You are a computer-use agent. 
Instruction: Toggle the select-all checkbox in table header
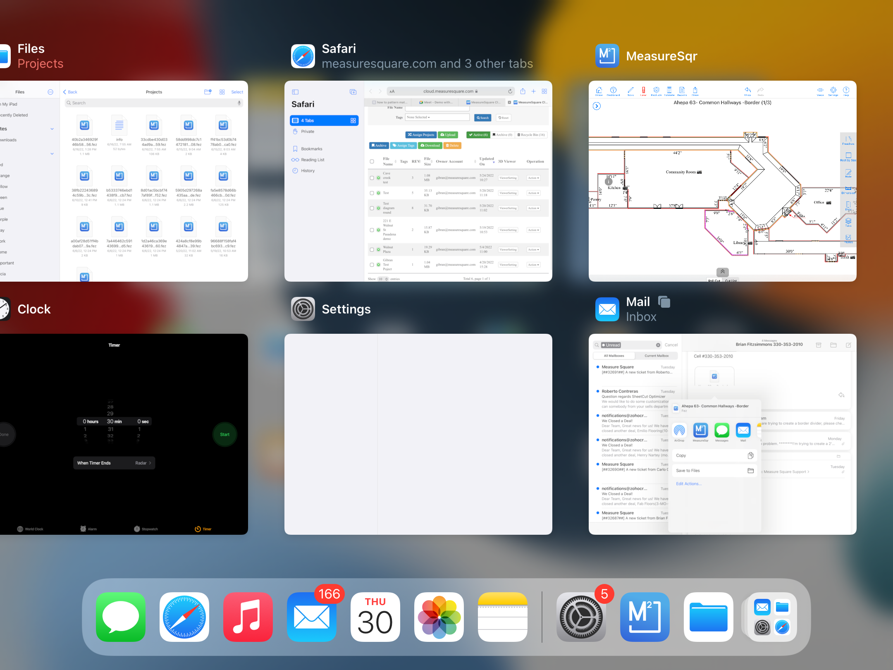click(x=372, y=162)
